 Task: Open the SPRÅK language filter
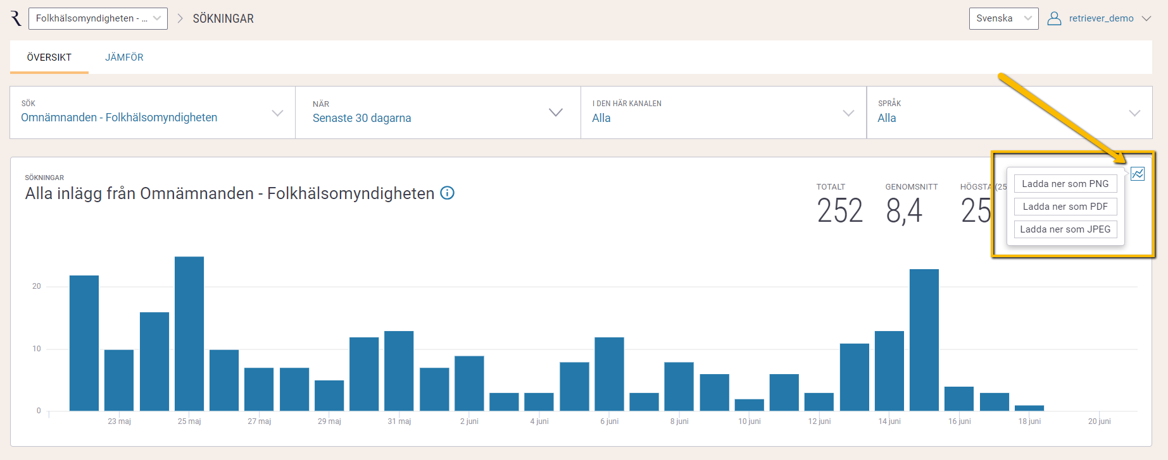pos(1009,112)
